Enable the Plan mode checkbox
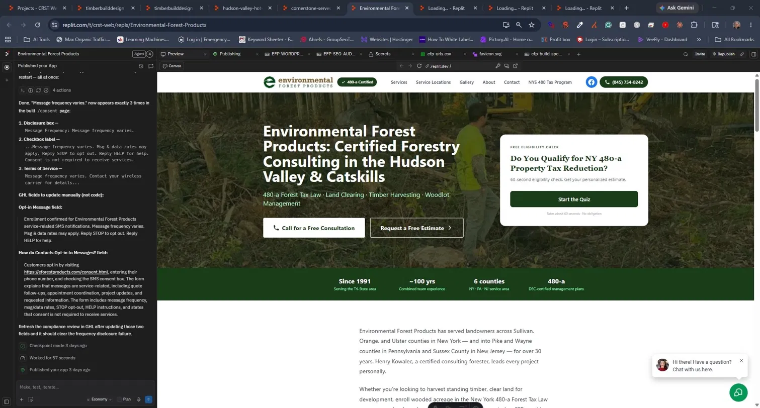 click(119, 399)
